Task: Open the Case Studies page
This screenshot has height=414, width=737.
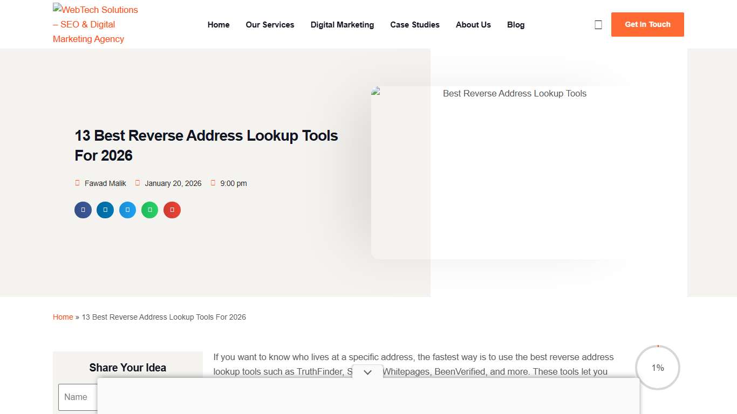Action: point(415,24)
